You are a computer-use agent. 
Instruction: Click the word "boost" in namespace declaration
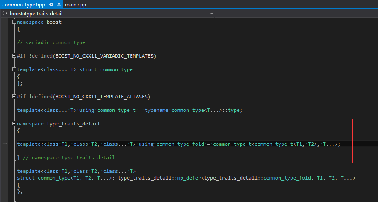tap(54, 22)
